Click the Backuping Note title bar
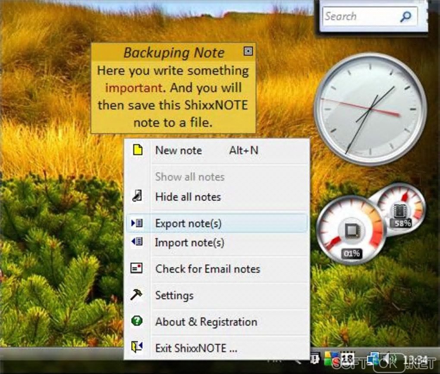Screen dimensions: 440x374 click(x=174, y=52)
